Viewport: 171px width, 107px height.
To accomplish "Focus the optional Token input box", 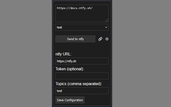I will pyautogui.click(x=82, y=76).
